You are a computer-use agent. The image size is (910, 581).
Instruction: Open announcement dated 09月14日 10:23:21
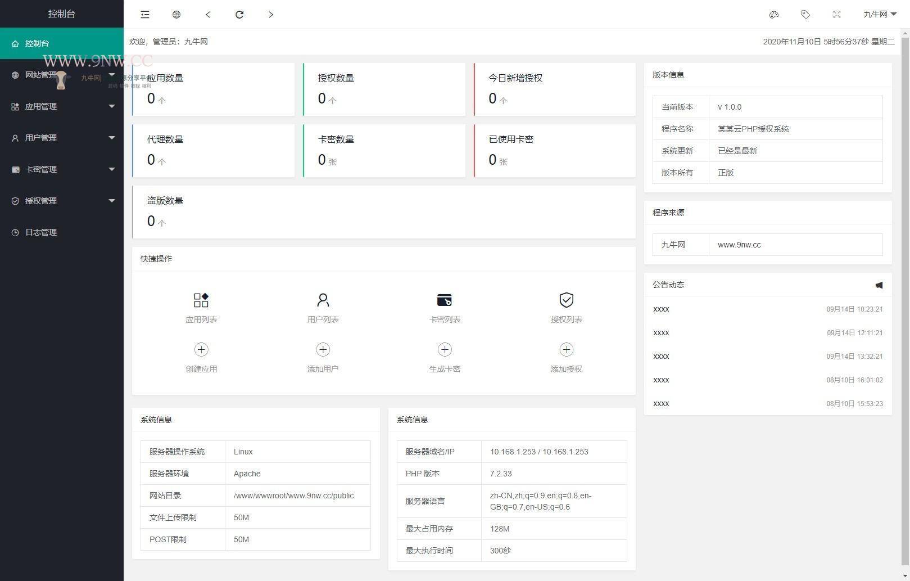click(768, 309)
